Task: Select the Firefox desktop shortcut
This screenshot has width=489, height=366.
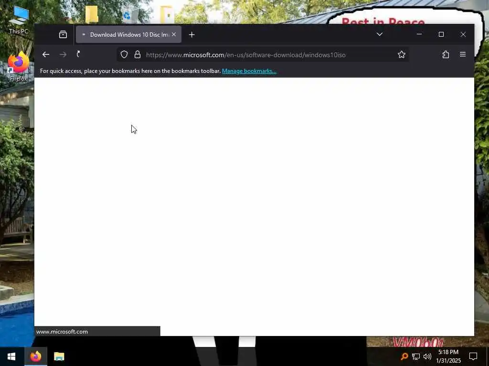Action: click(19, 67)
